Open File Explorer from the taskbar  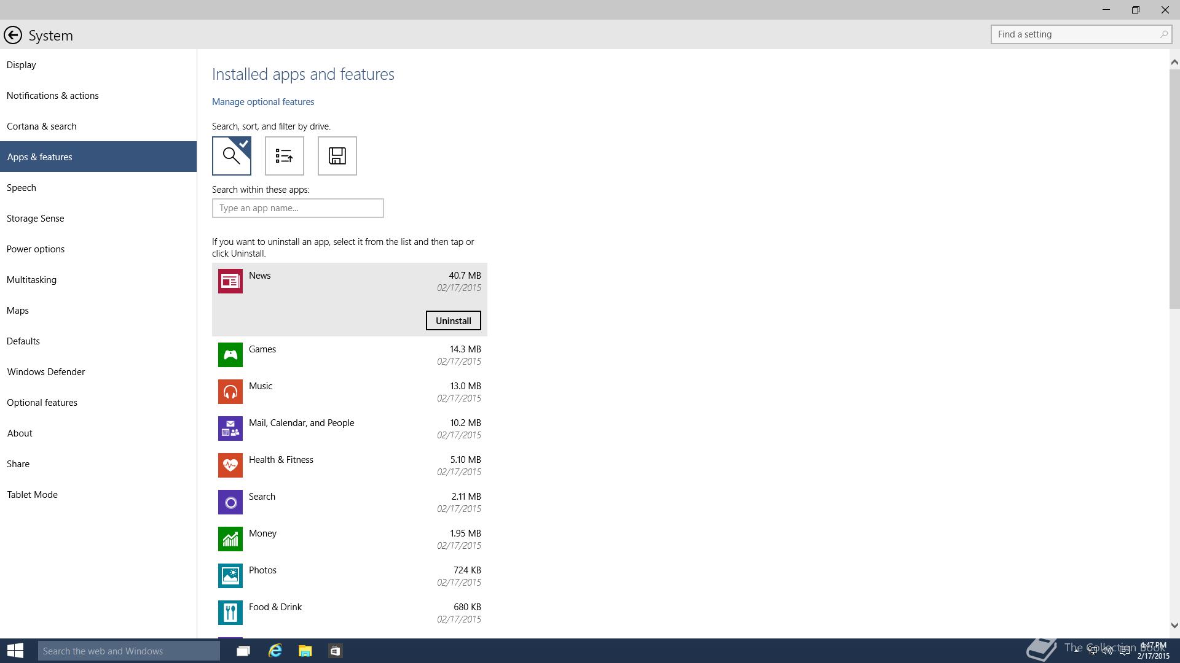click(305, 651)
